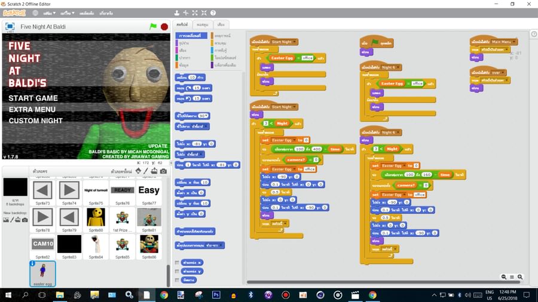538x302 pixels.
Task: Click the green flag to start project
Action: tap(153, 26)
